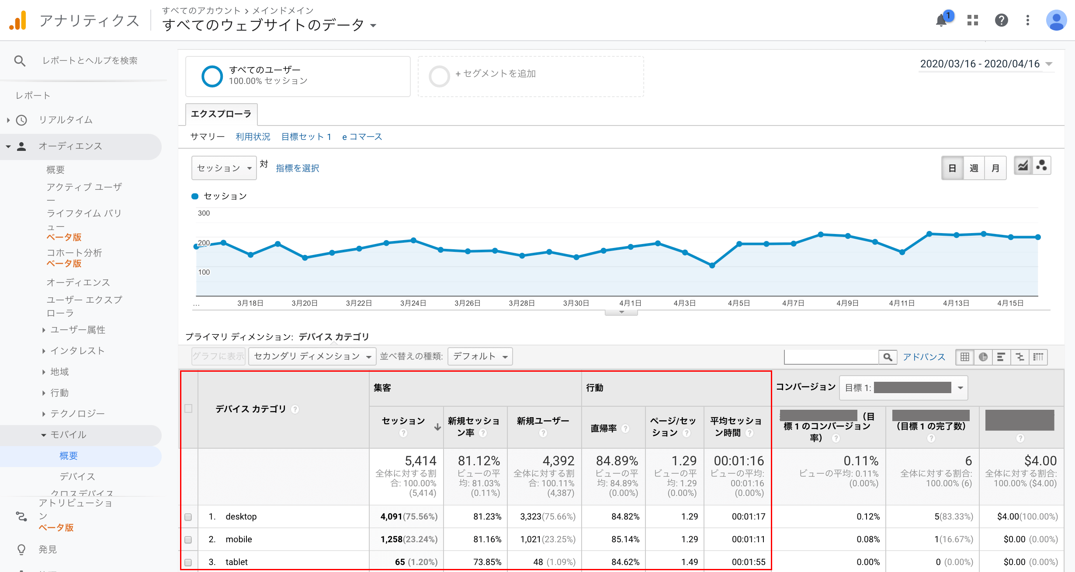Click + セグメントを追加
Image resolution: width=1075 pixels, height=572 pixels.
pos(496,74)
